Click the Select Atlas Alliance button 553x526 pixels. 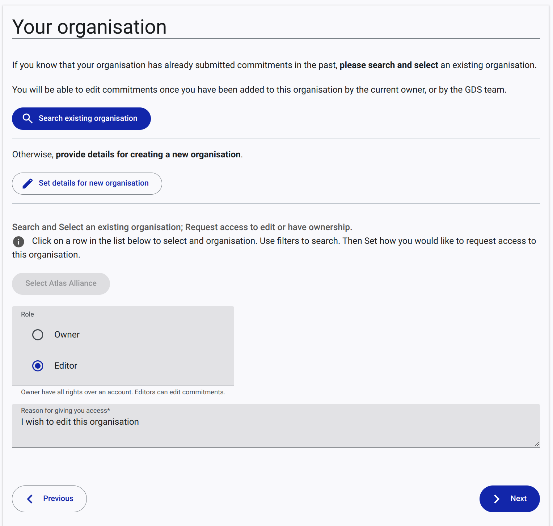pos(61,284)
